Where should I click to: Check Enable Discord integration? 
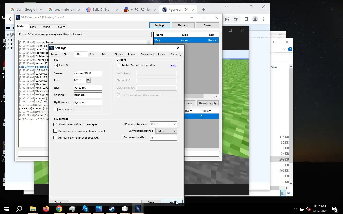coord(118,65)
